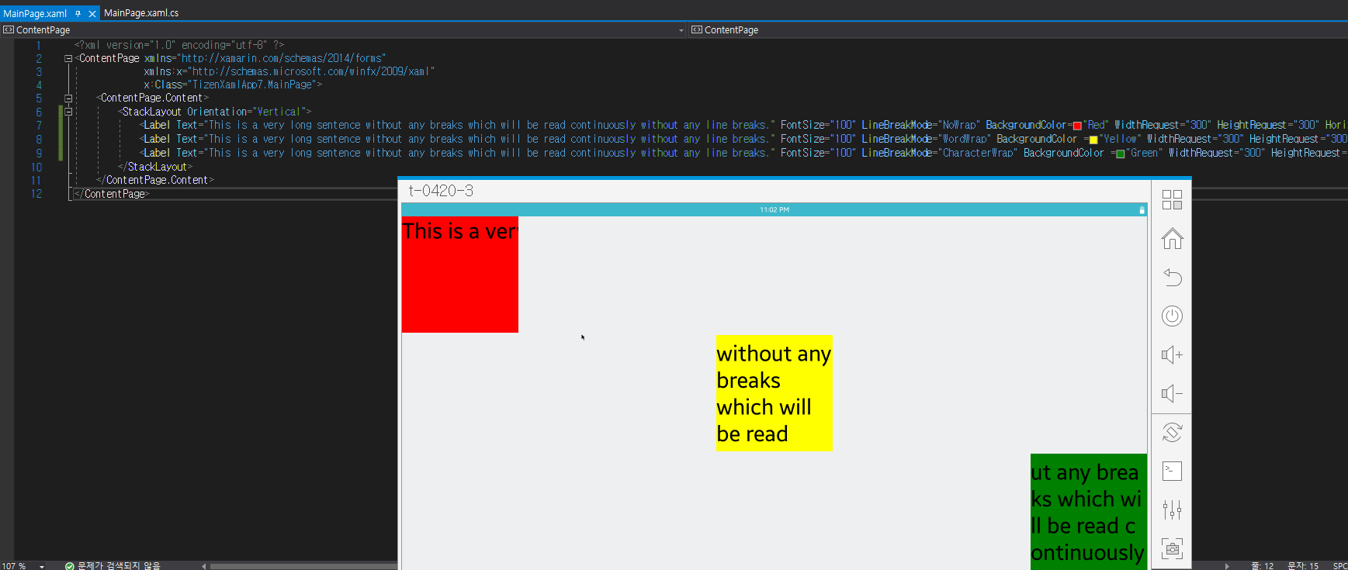The image size is (1348, 570).
Task: Click the TizenXamlApp7.MainPage class value
Action: click(x=252, y=85)
